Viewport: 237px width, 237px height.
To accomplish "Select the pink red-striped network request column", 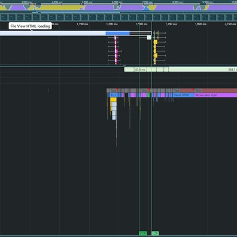I will (116, 50).
